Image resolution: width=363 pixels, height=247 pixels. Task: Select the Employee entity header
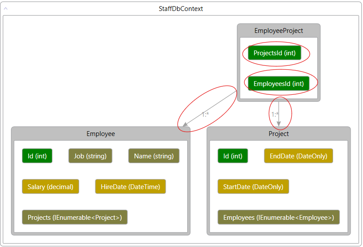point(101,134)
